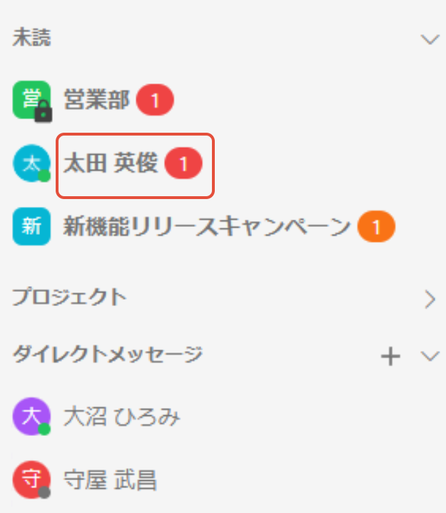Click the lock icon on 営業部 avatar
Image resolution: width=446 pixels, height=513 pixels.
coord(44,112)
